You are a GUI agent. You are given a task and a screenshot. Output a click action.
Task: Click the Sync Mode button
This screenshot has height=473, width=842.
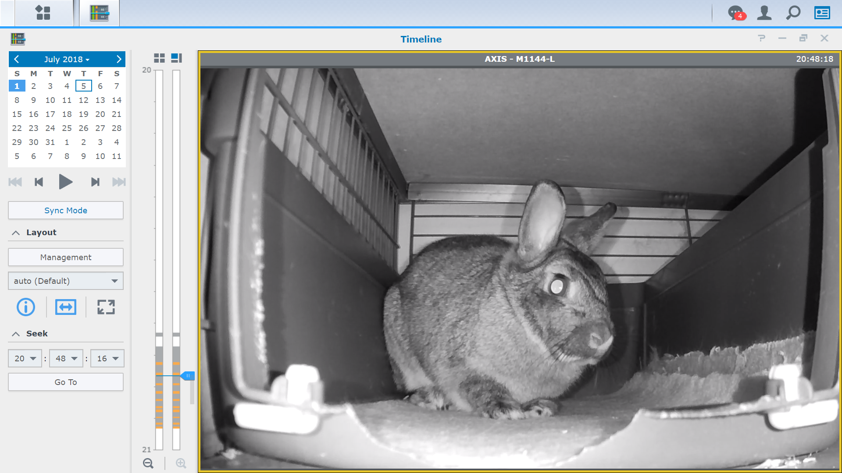[66, 210]
